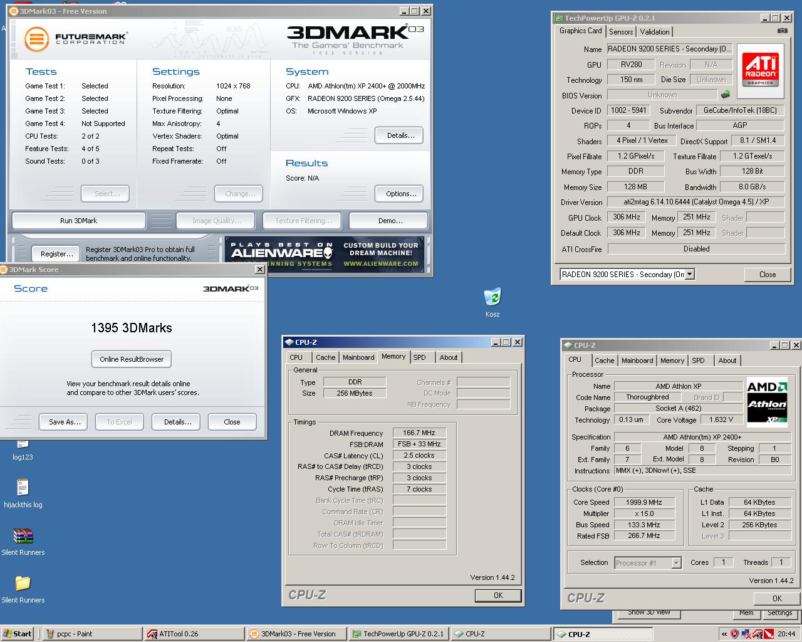Click the Change... button under Settings
Image resolution: width=802 pixels, height=642 pixels.
point(239,194)
